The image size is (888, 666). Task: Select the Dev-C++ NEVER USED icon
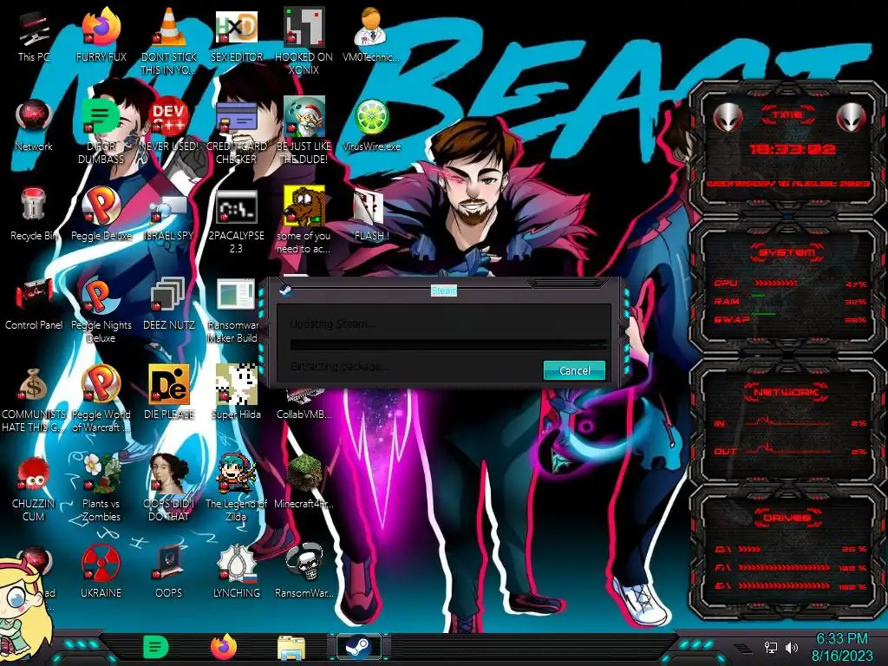(168, 125)
